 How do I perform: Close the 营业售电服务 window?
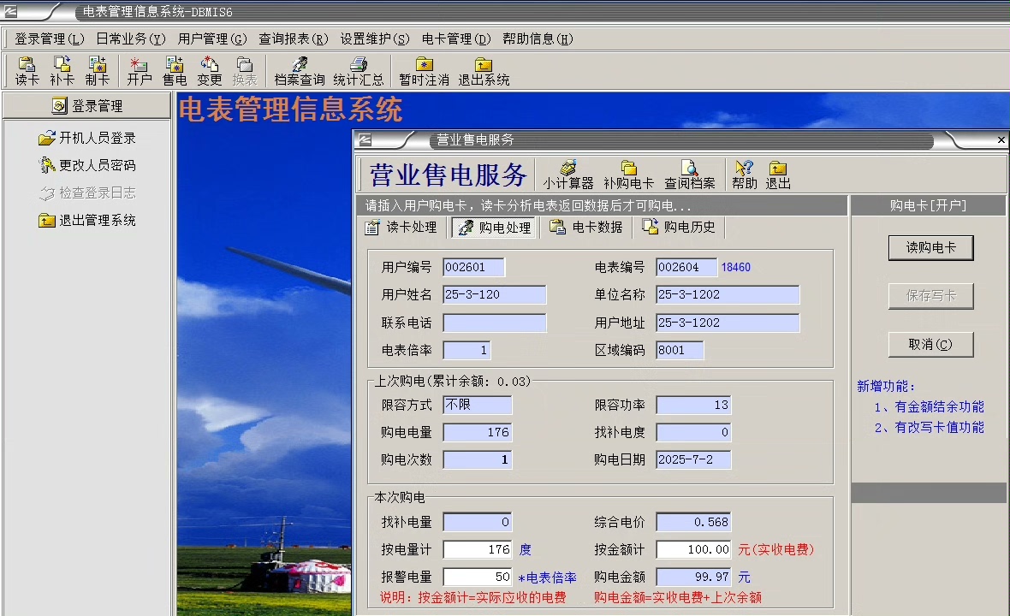click(1001, 139)
